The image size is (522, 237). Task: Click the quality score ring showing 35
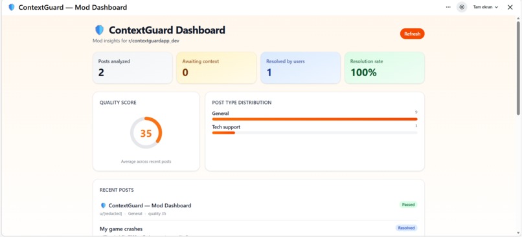click(x=146, y=133)
